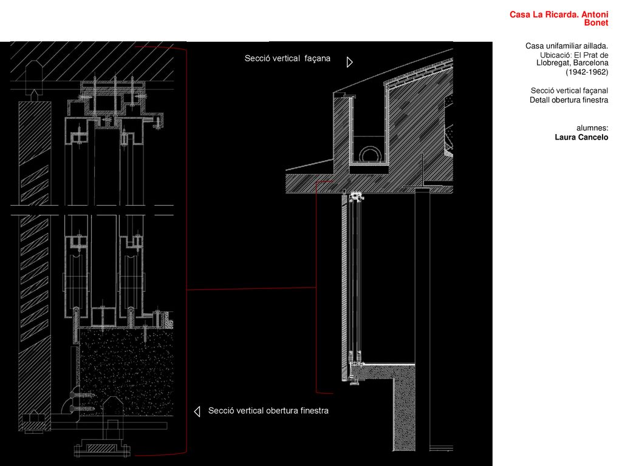Click the name 'Laura Cancelo'

pyautogui.click(x=581, y=137)
